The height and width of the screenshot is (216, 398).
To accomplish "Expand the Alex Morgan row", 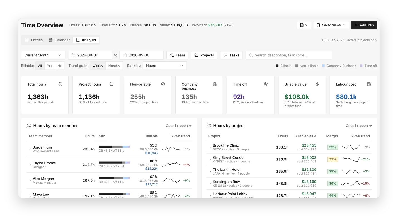I will [30, 180].
